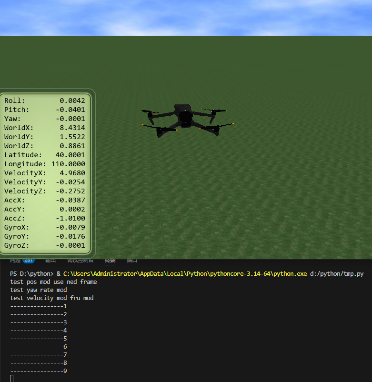The width and height of the screenshot is (372, 382).
Task: Select the active Terminal tab
Action: [x=110, y=261]
